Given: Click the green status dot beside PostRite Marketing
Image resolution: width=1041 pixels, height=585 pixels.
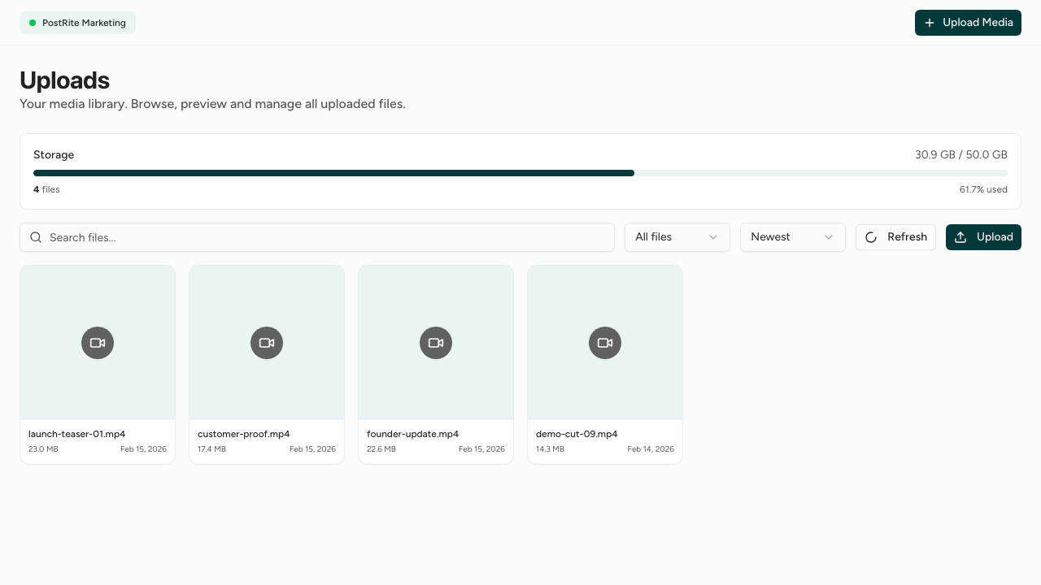Looking at the screenshot, I should coord(33,23).
